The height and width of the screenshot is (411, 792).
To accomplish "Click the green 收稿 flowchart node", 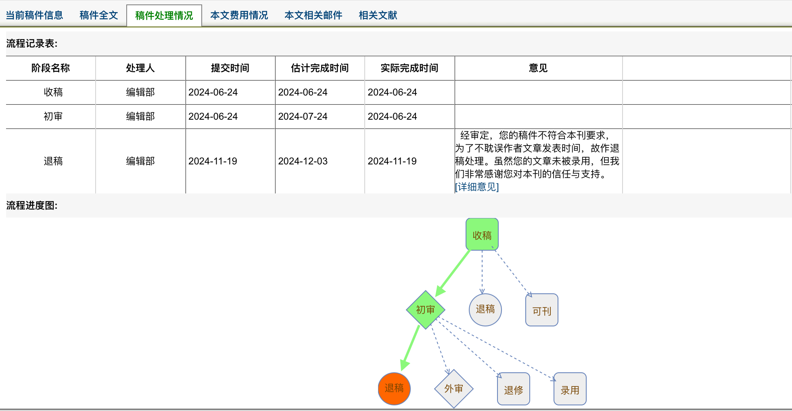I will 482,235.
